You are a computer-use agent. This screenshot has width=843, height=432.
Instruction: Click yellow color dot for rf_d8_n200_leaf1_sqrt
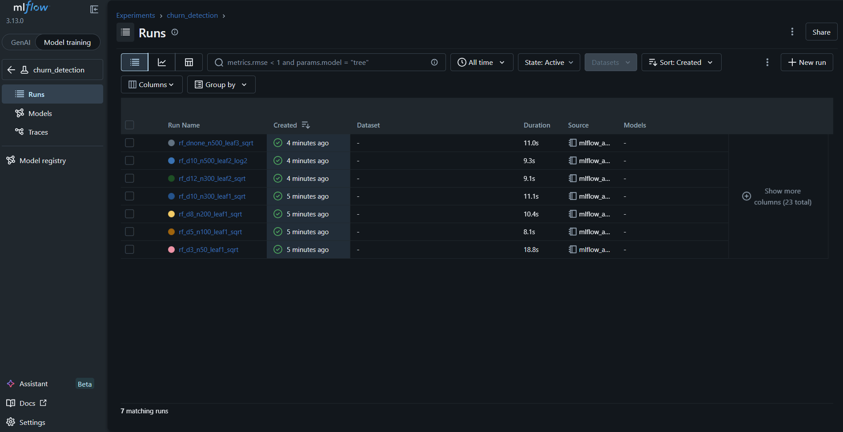(171, 214)
